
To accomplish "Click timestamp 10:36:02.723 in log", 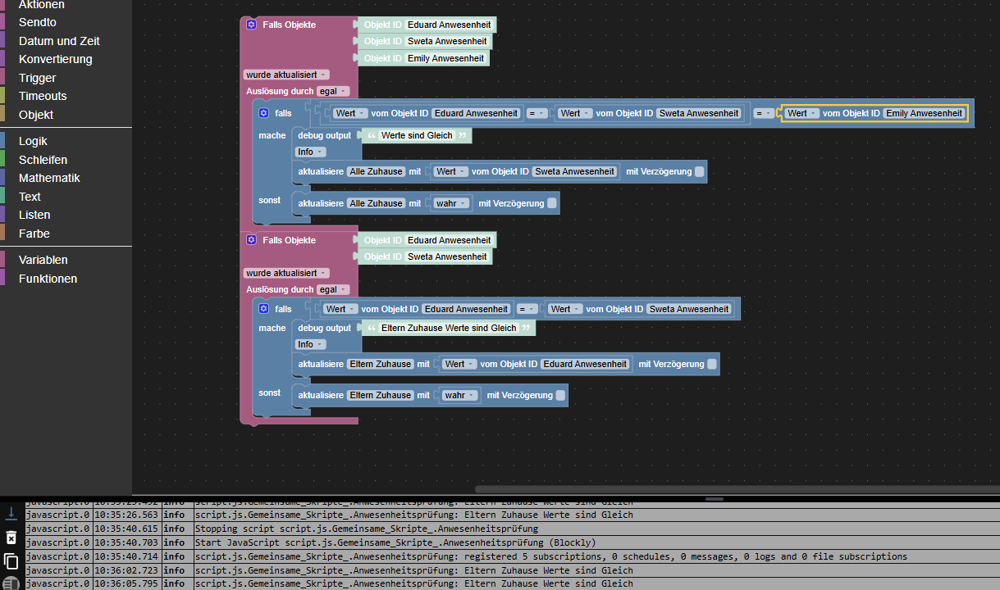I will 126,570.
